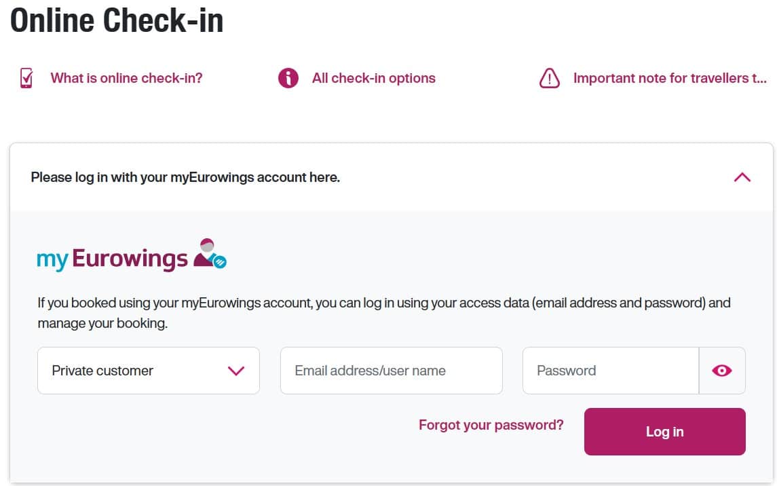Click the 'my' text in the logo
This screenshot has width=777, height=486.
[52, 259]
